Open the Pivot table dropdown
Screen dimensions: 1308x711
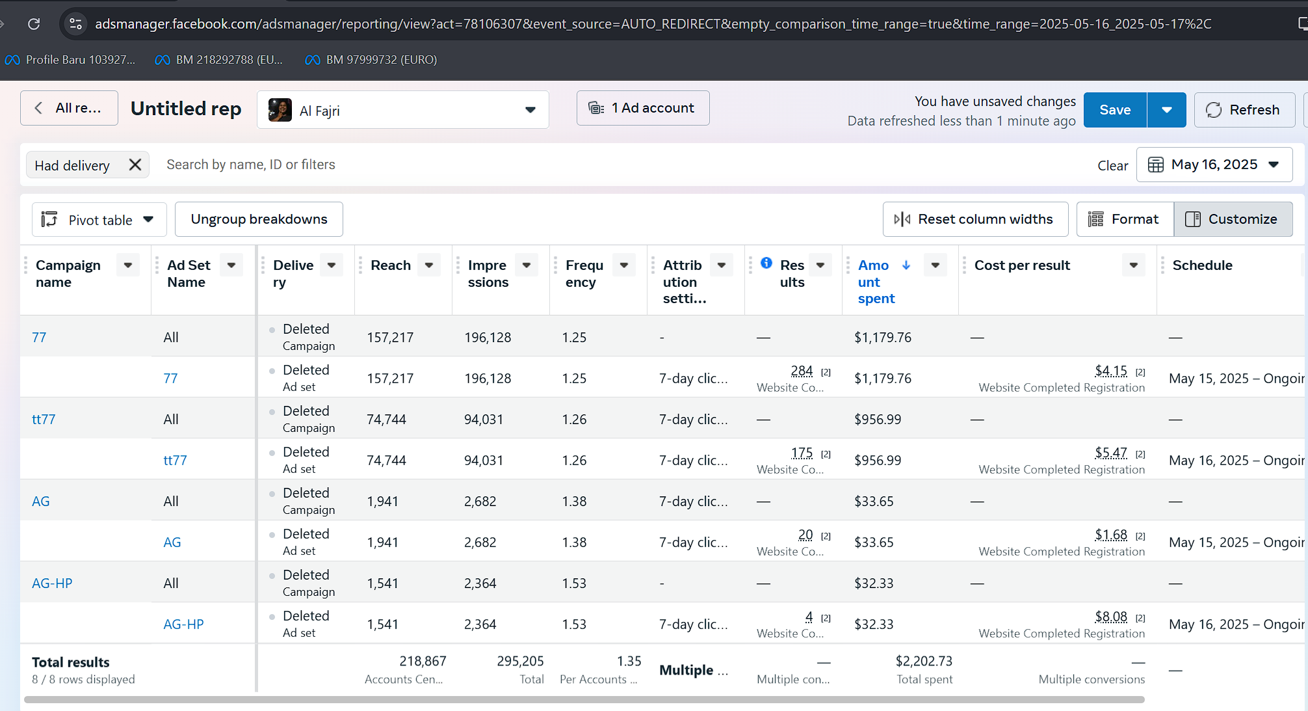tap(99, 220)
